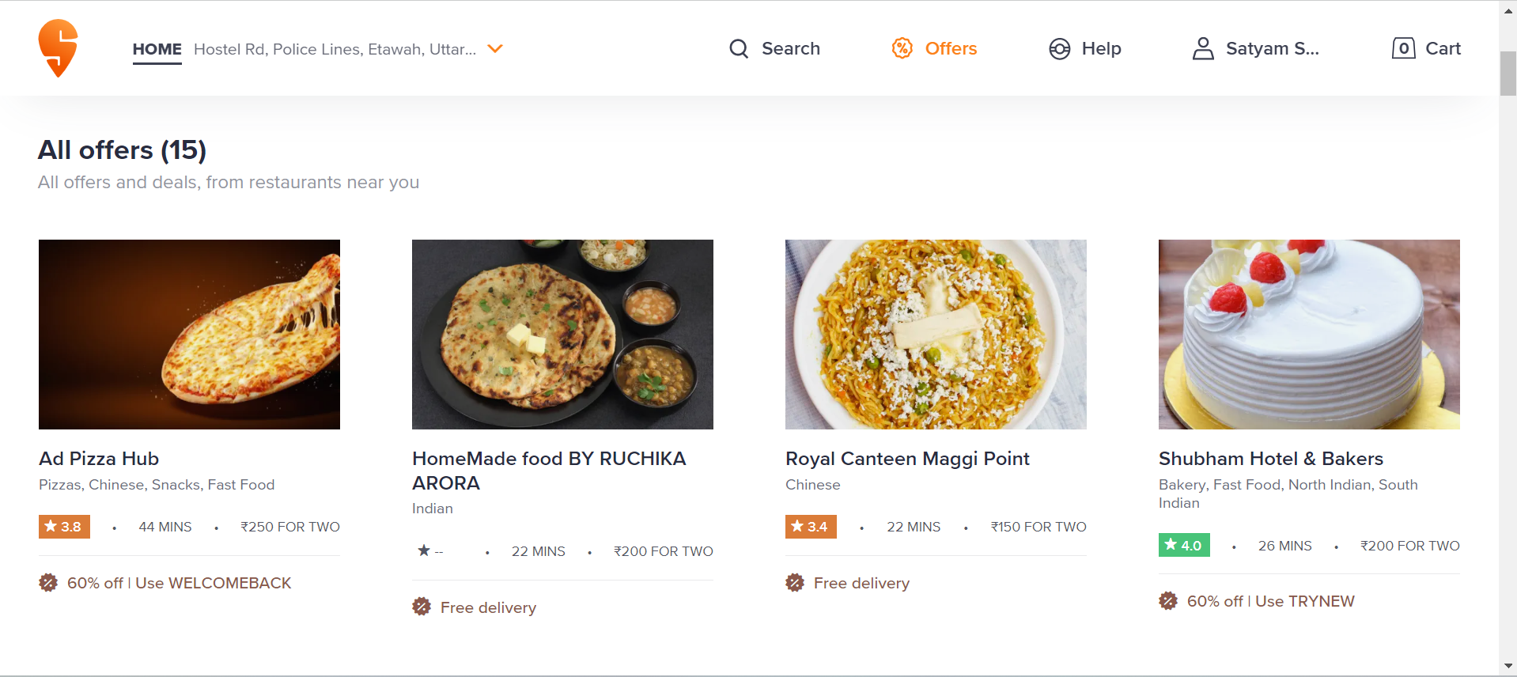
Task: Open the delivery address Hostel Rd selector
Action: pos(335,49)
